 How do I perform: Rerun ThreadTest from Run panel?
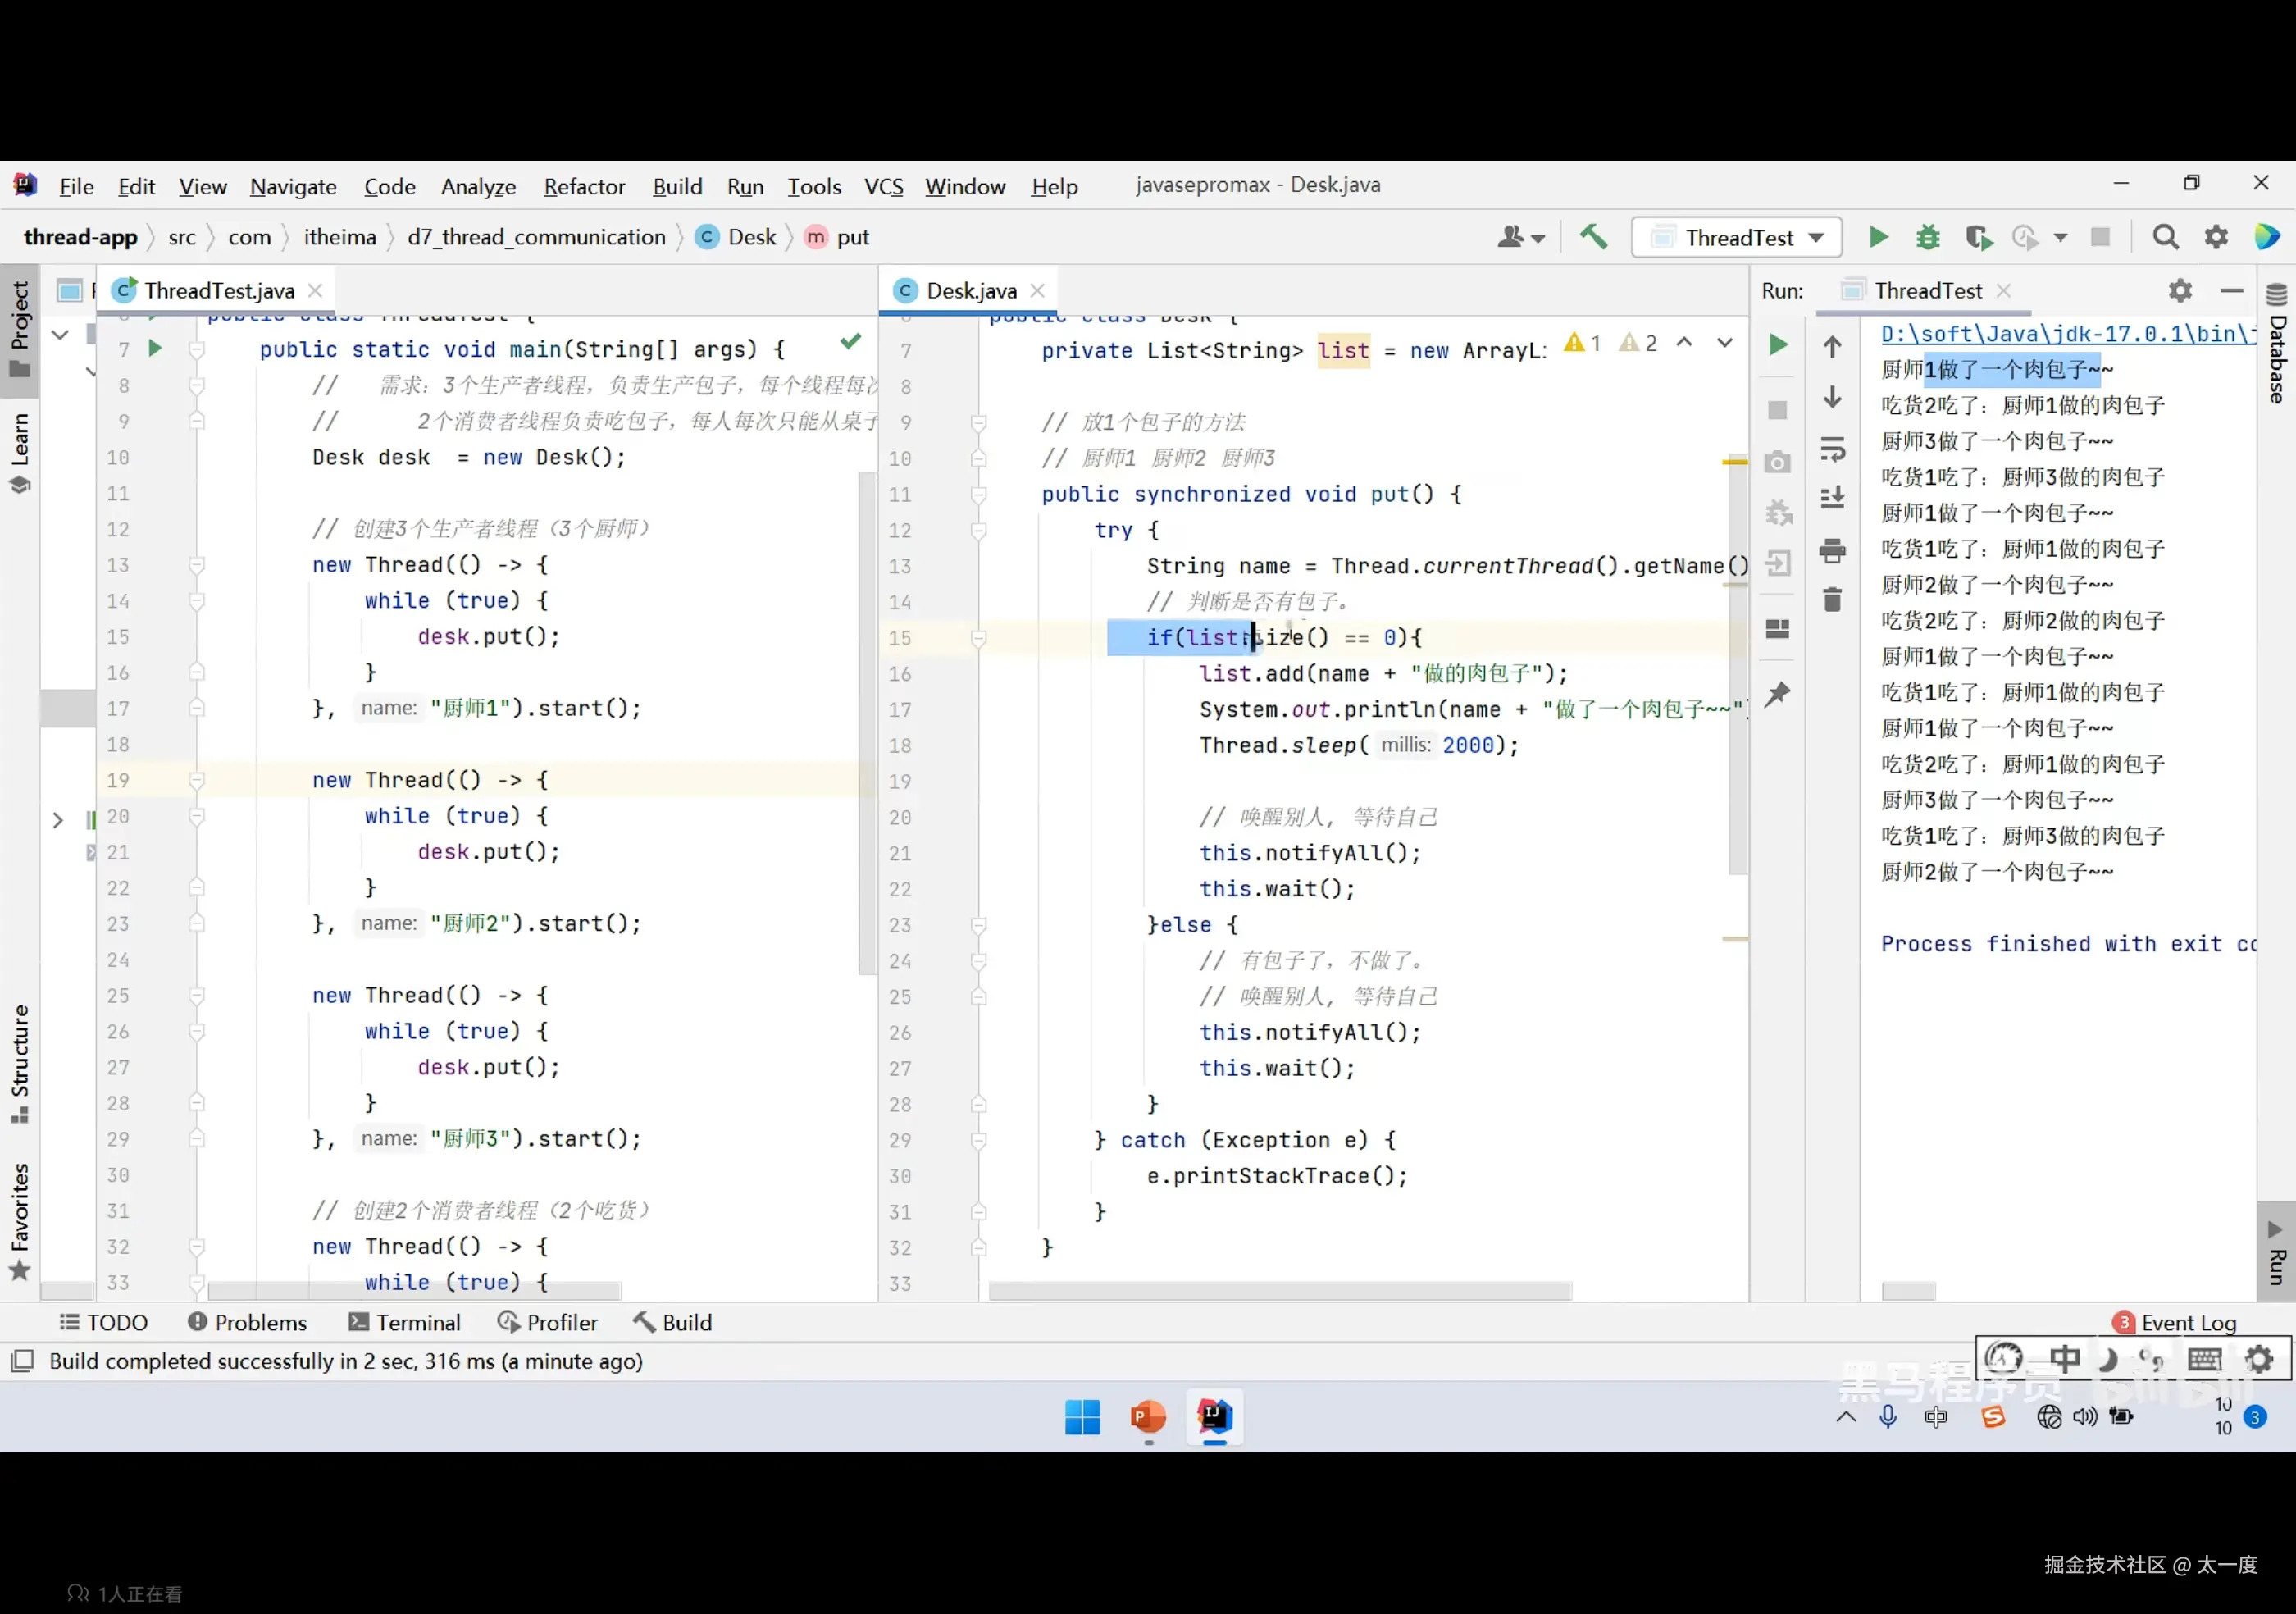point(1777,345)
